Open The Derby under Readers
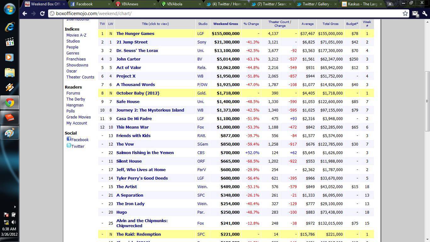430x242 pixels. (x=76, y=99)
